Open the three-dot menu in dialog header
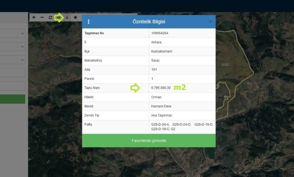 89,22
